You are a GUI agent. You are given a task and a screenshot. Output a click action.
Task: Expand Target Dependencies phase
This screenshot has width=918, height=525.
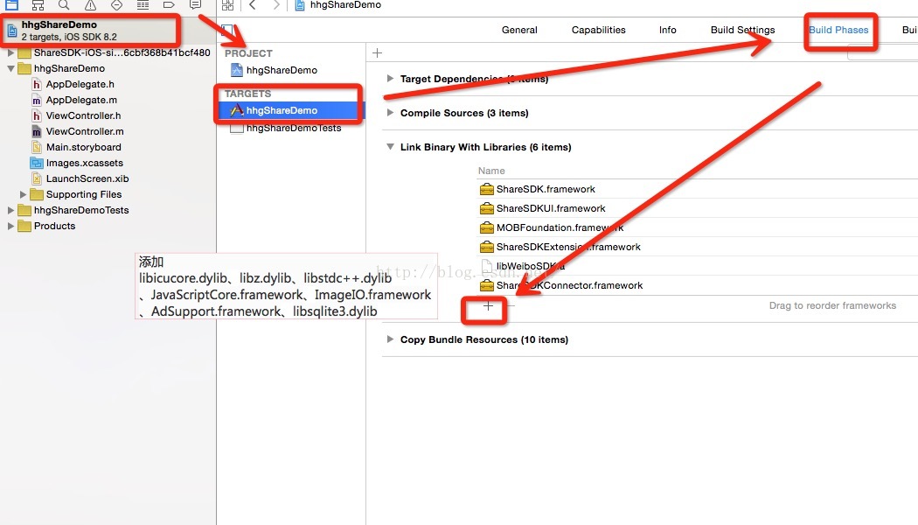point(390,78)
